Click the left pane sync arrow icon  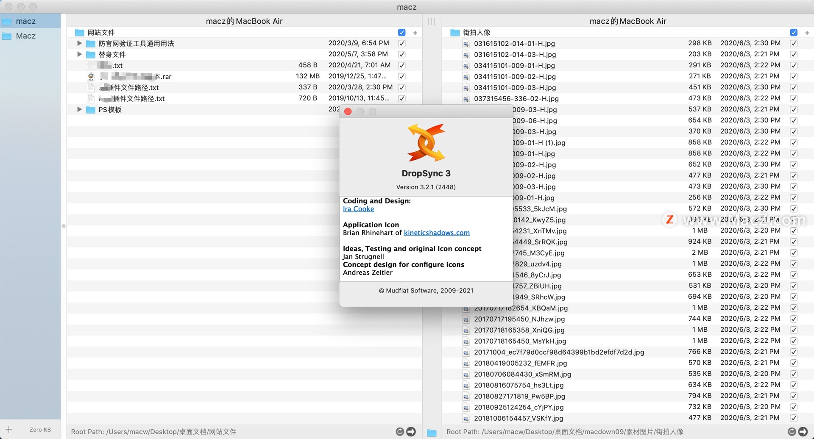[411, 431]
